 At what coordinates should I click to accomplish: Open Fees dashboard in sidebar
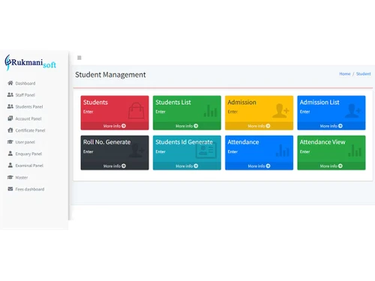pos(30,190)
